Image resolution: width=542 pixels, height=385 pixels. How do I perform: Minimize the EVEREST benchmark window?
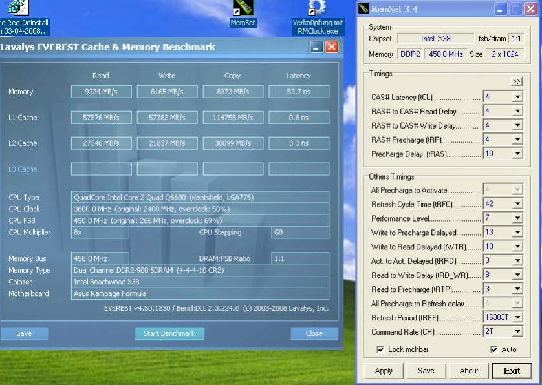point(316,47)
